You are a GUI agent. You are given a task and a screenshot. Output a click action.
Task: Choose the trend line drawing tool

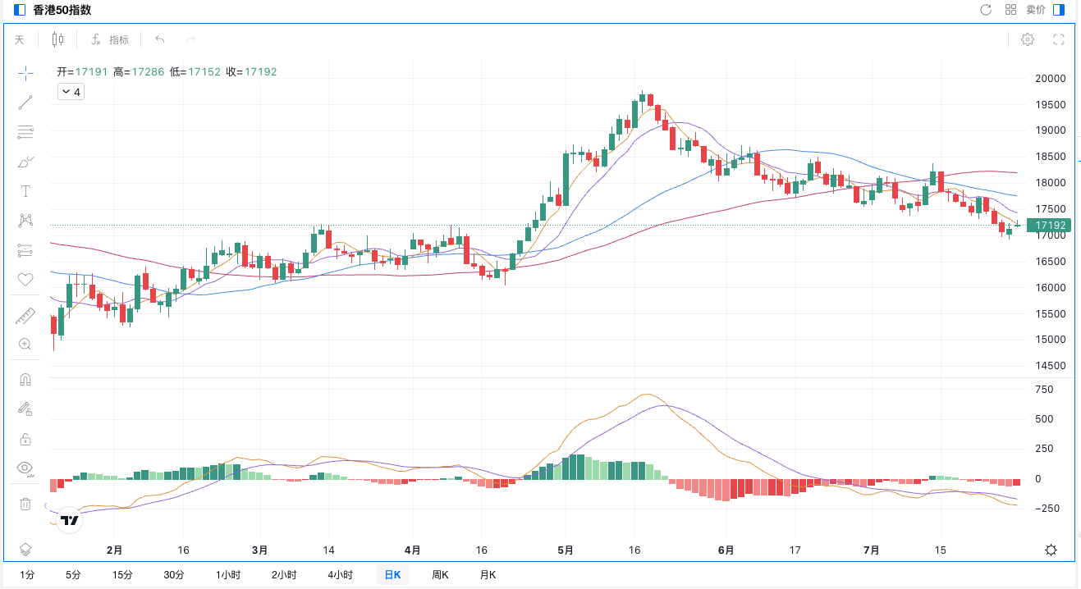click(25, 103)
